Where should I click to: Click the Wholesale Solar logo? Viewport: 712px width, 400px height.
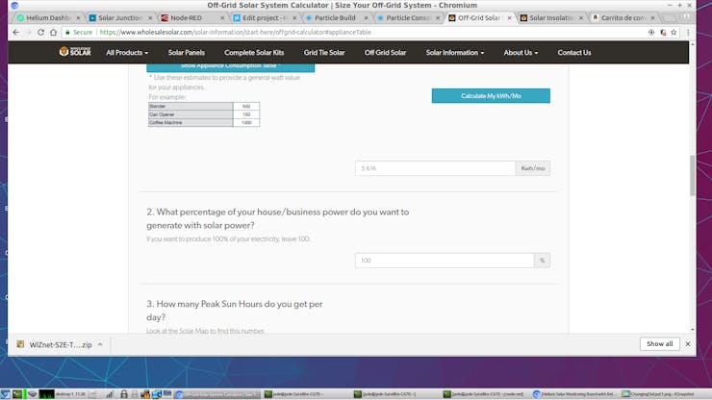pyautogui.click(x=75, y=52)
